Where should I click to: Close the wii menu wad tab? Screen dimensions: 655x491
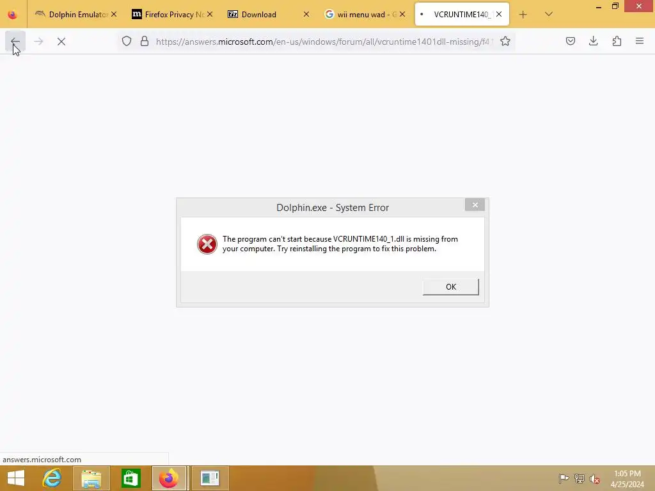[x=402, y=14]
